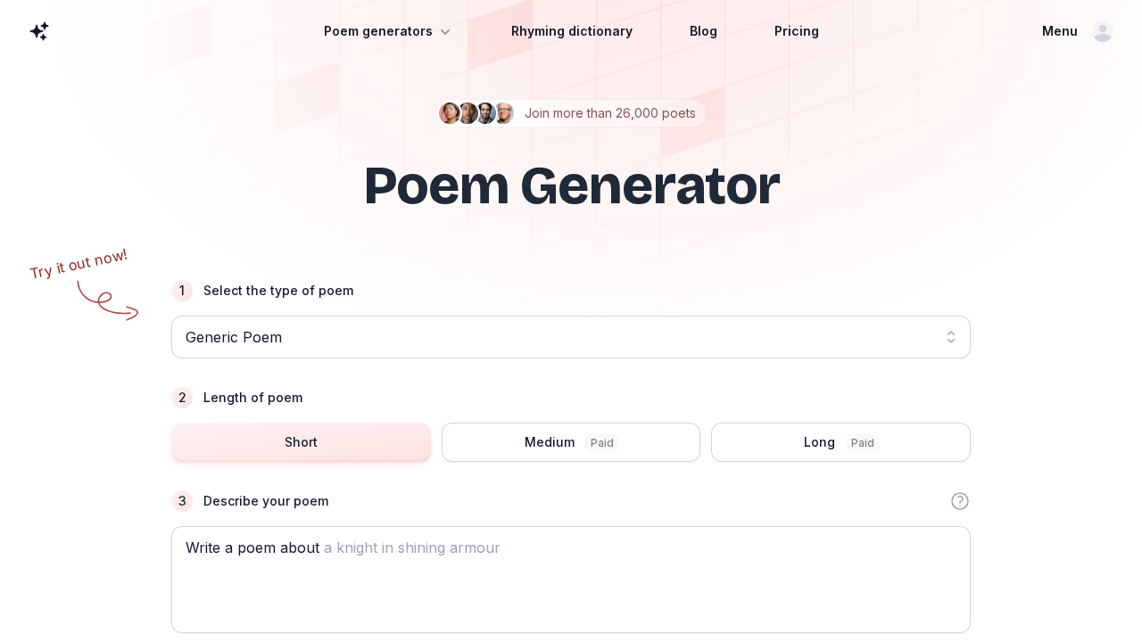
Task: Click the second poet avatar in the join banner
Action: pos(468,113)
